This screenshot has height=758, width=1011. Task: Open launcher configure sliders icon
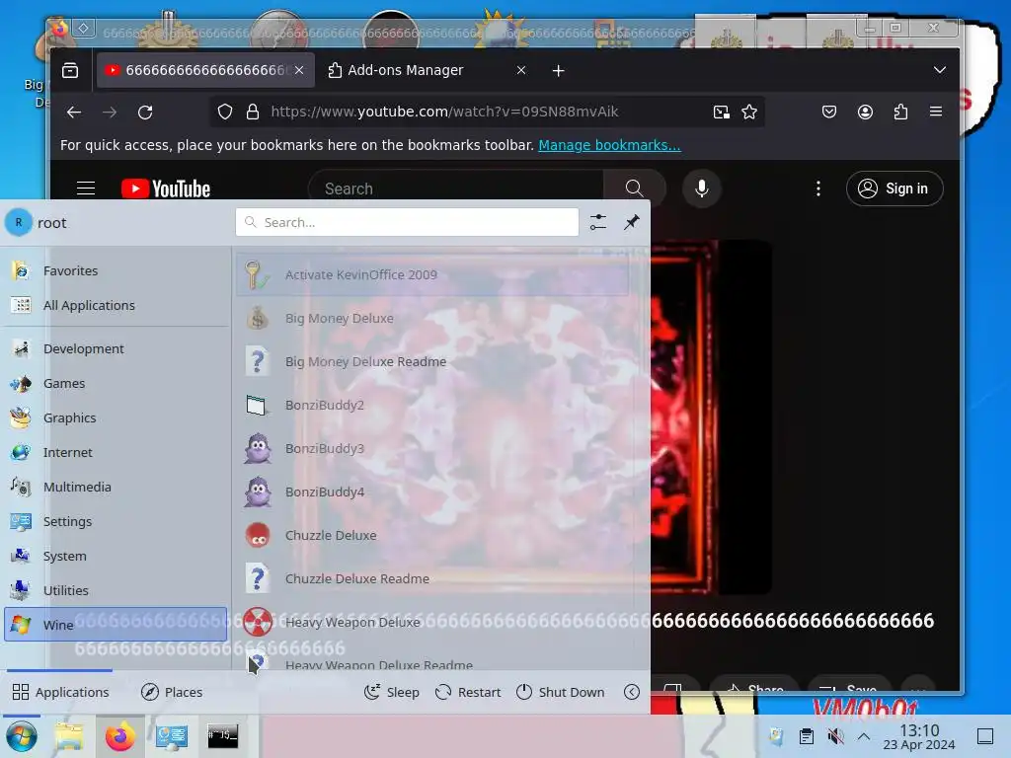pyautogui.click(x=597, y=222)
